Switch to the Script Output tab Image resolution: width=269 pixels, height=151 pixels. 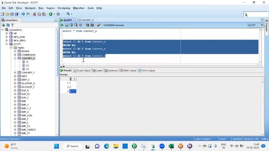click(x=82, y=70)
